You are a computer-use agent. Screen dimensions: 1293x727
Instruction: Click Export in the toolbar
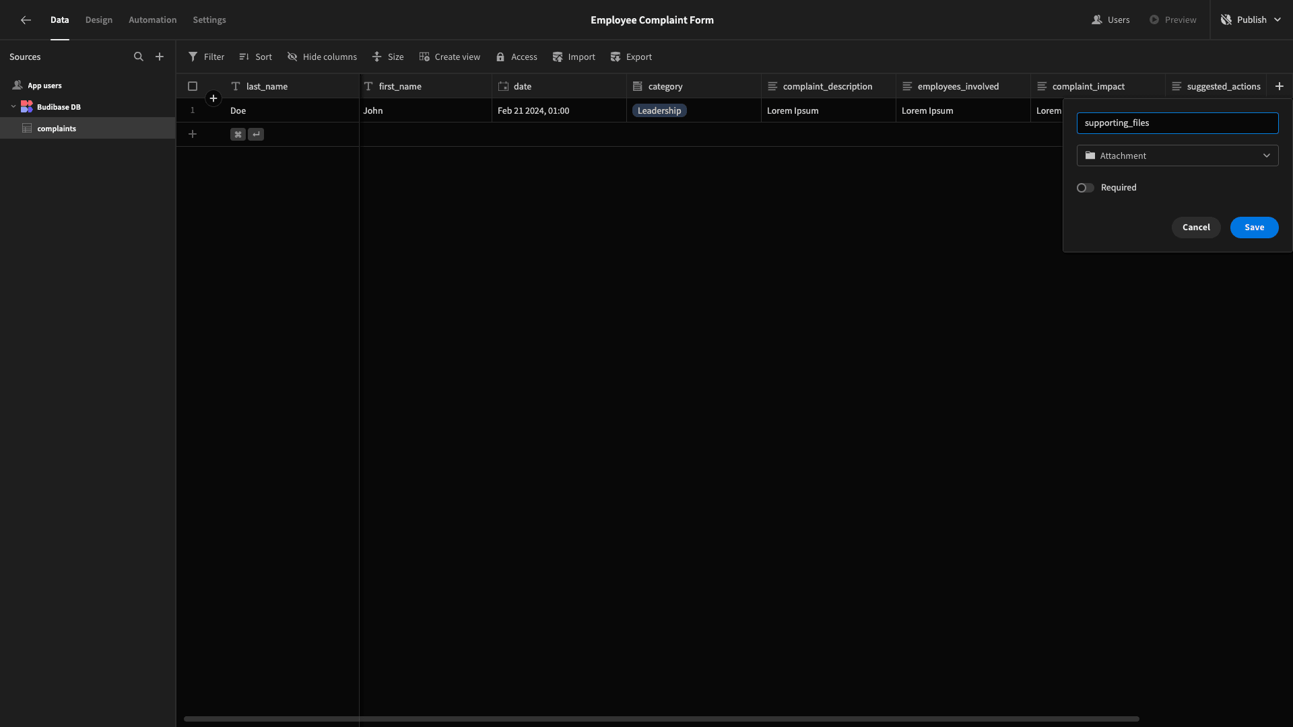tap(631, 57)
